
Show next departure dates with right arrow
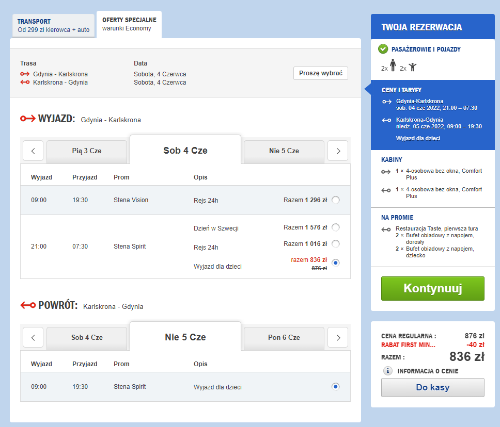(338, 151)
